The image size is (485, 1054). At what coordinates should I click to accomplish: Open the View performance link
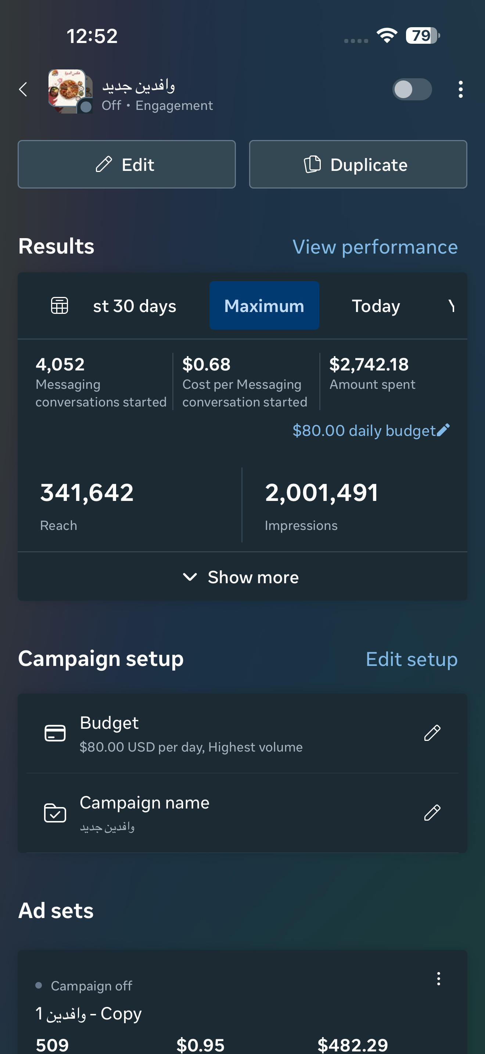[x=375, y=247]
